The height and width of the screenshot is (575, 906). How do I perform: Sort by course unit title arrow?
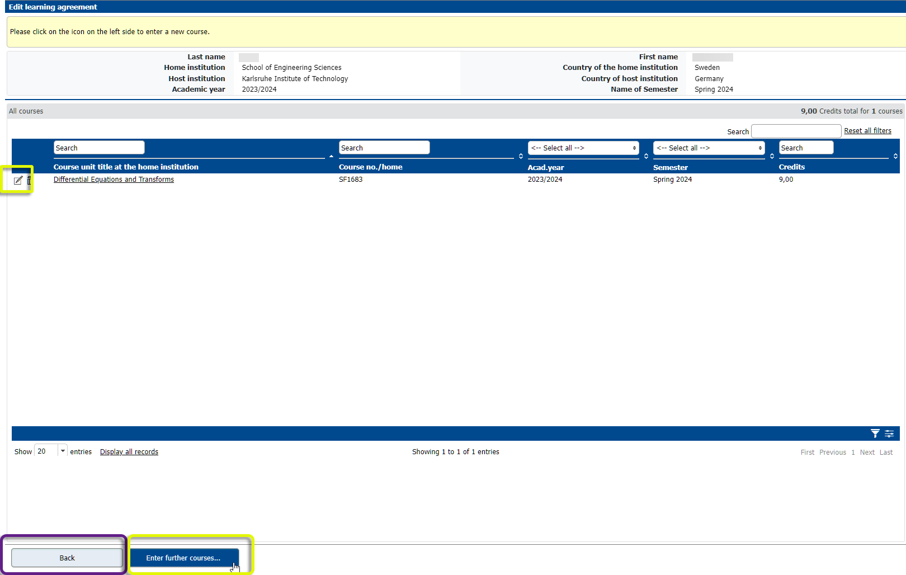pos(331,156)
